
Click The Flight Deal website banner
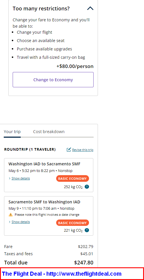click(x=72, y=274)
